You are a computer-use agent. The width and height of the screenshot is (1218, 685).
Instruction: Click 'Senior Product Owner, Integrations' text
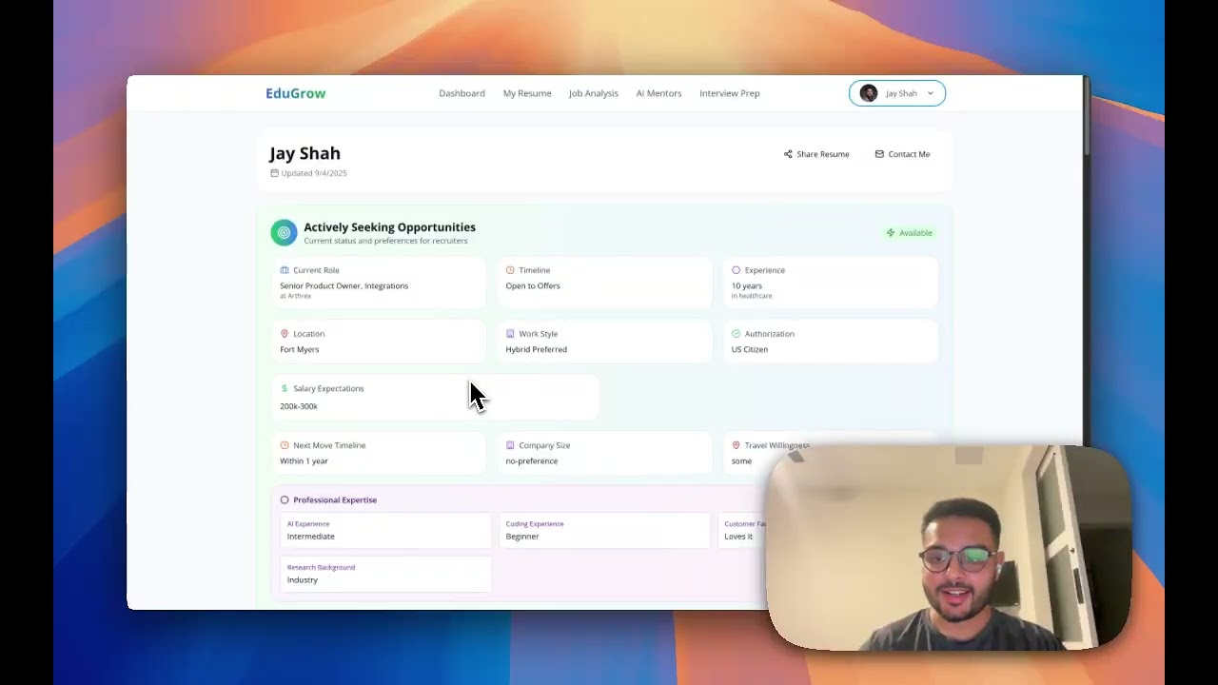point(344,285)
